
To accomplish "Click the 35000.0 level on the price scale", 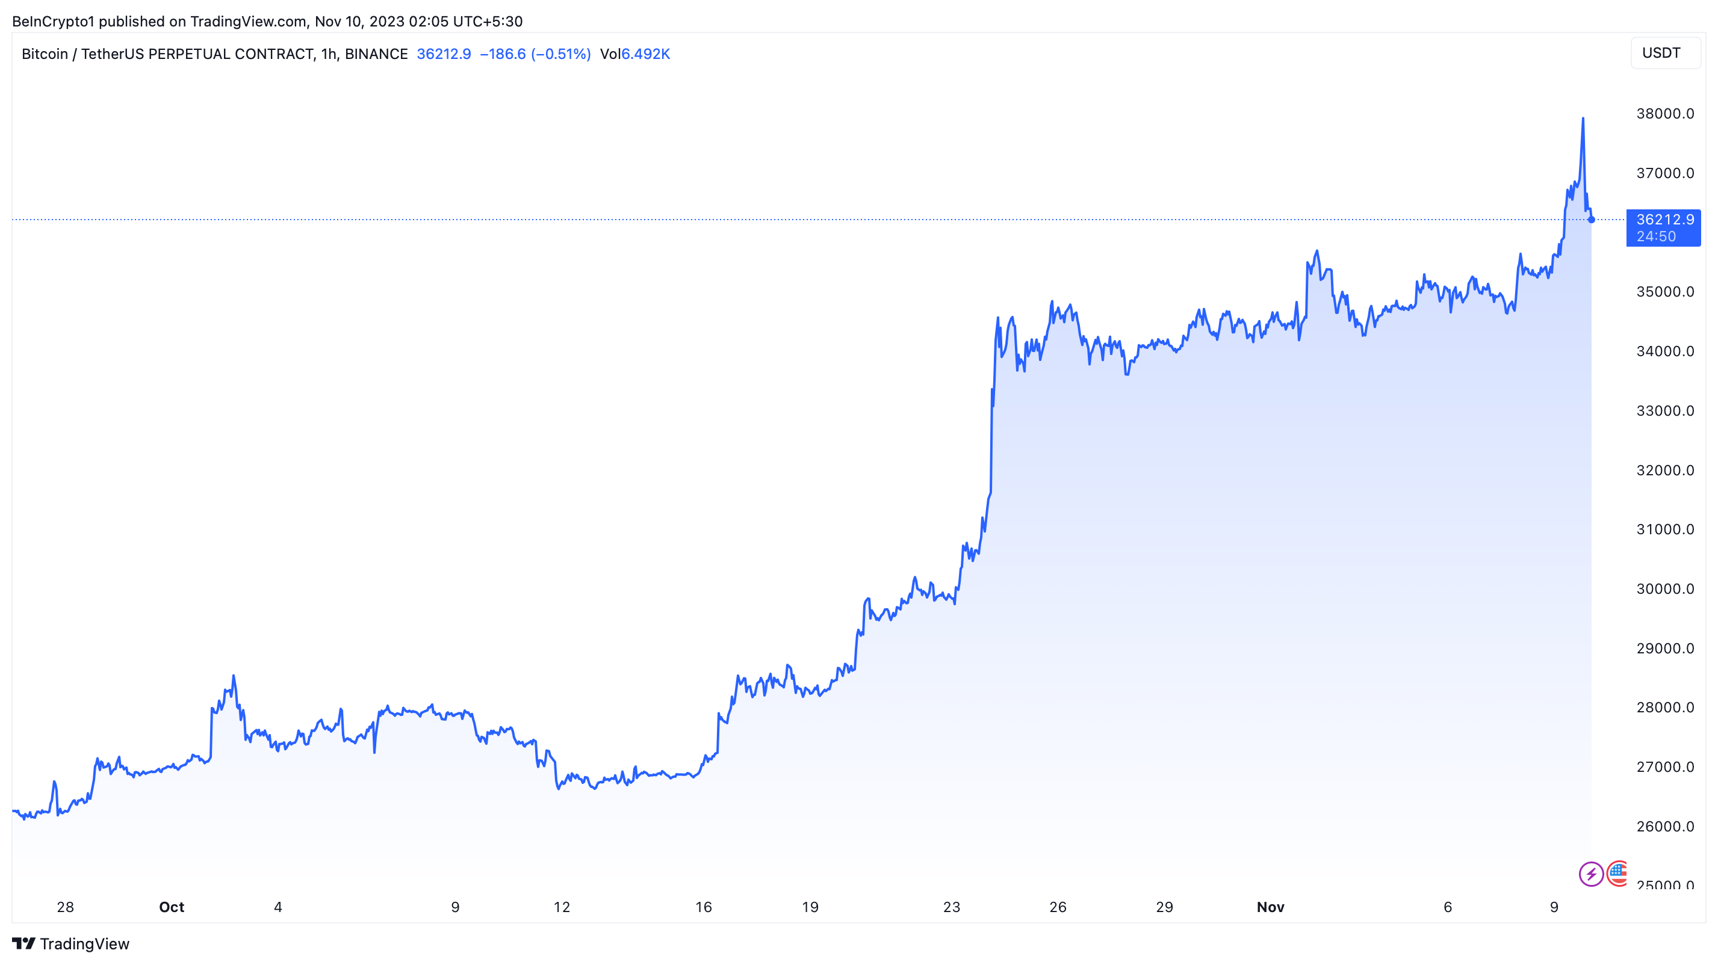I will [1664, 292].
